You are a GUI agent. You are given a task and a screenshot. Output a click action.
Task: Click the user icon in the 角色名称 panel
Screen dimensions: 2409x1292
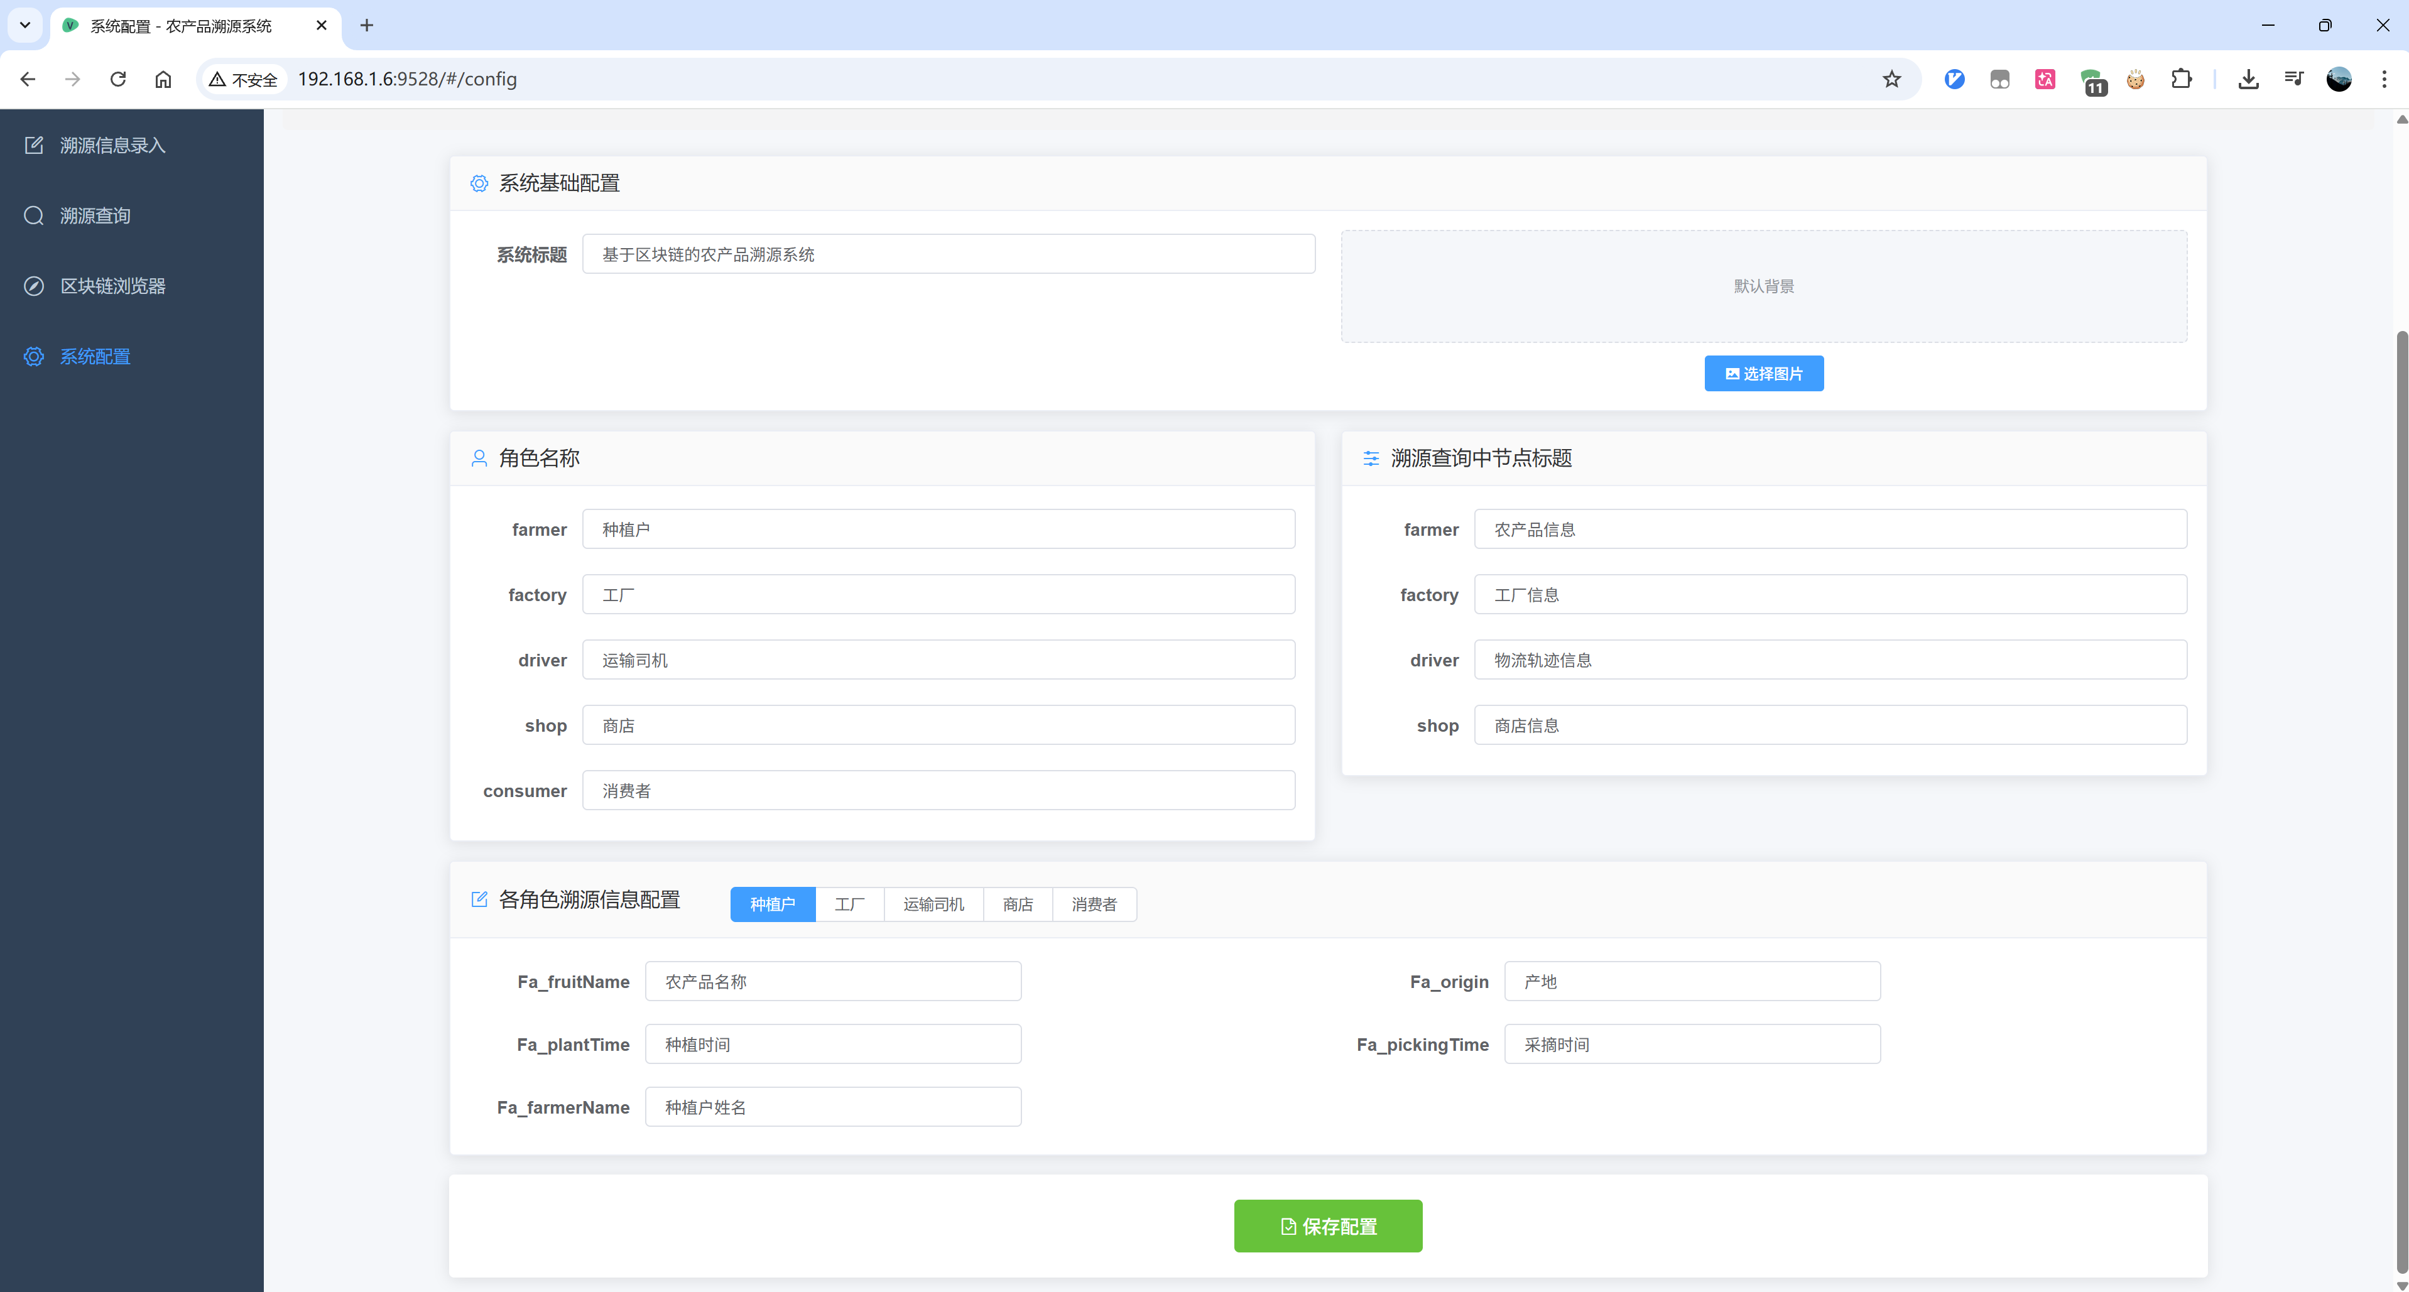[480, 458]
